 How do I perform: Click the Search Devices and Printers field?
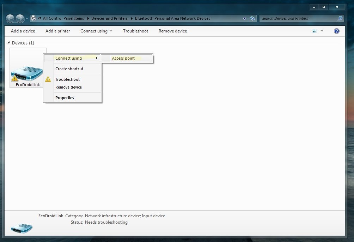coord(298,18)
